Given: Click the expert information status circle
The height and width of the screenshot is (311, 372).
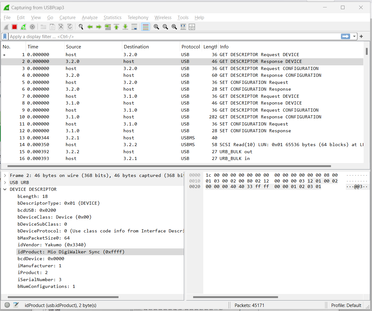Looking at the screenshot, I should click(x=7, y=305).
